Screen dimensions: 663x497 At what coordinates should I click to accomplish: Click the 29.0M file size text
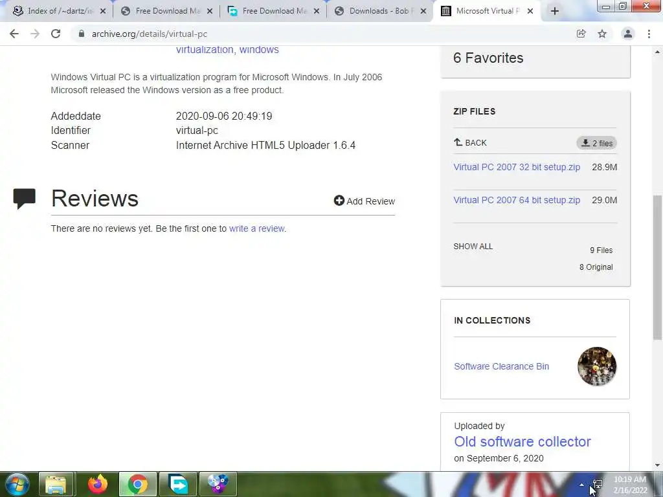[604, 200]
